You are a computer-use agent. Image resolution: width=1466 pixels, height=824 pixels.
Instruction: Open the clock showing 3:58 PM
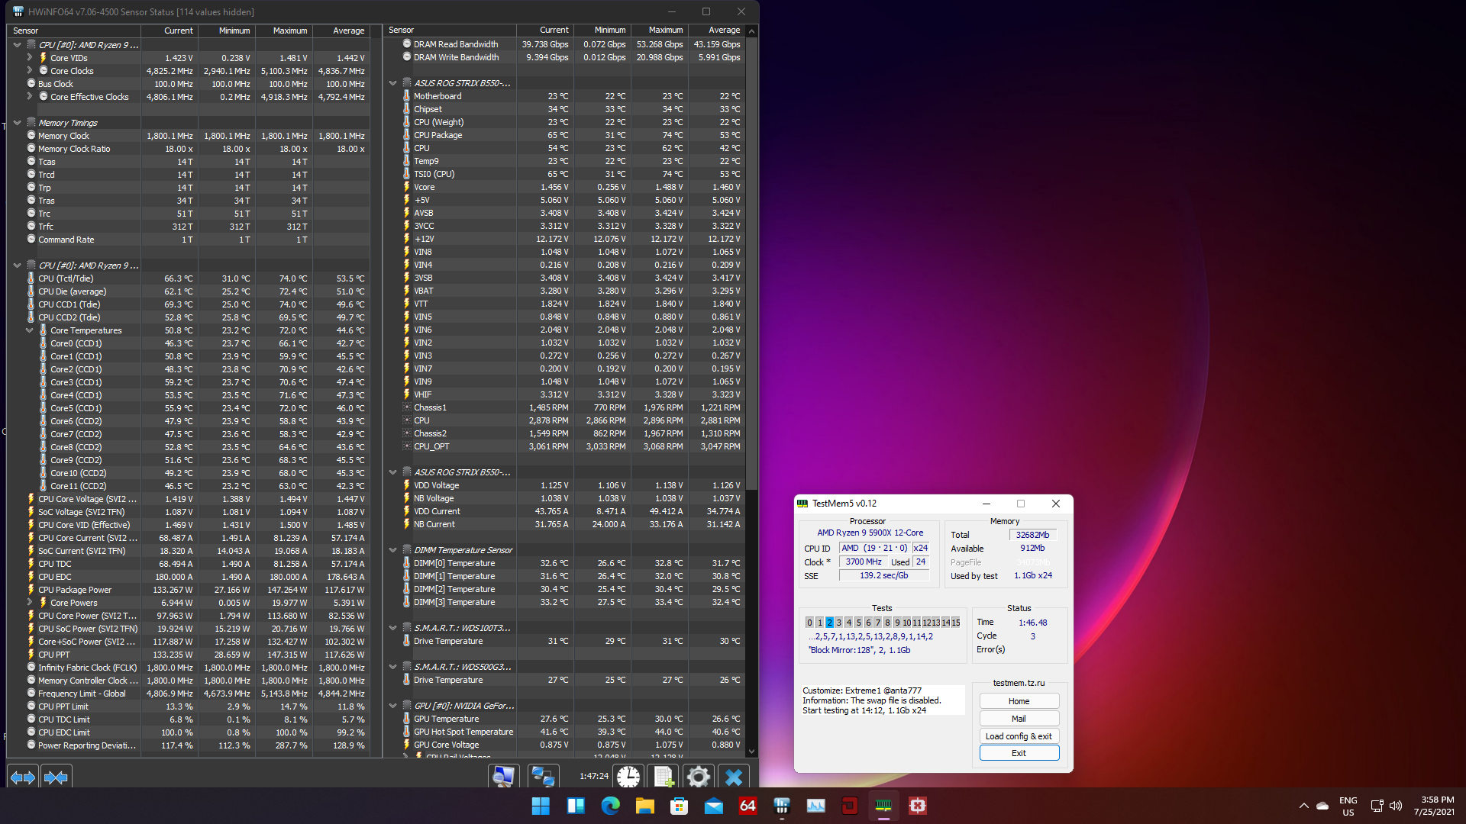[x=1433, y=806]
